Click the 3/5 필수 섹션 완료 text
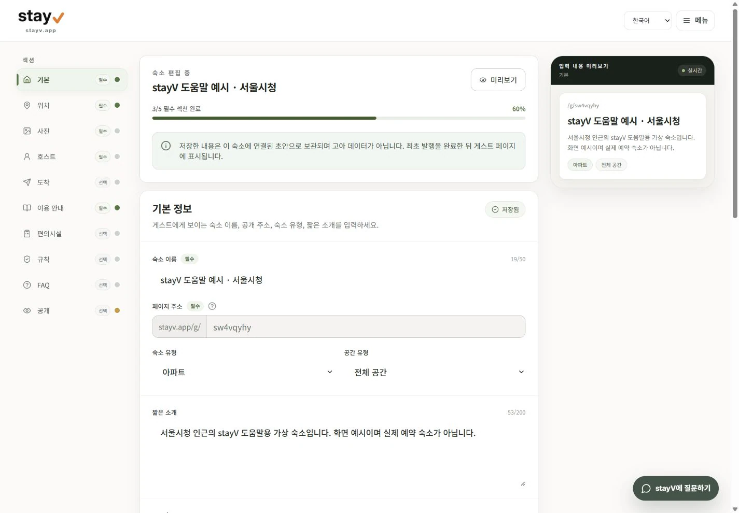Viewport: 739px width, 513px height. tap(176, 109)
